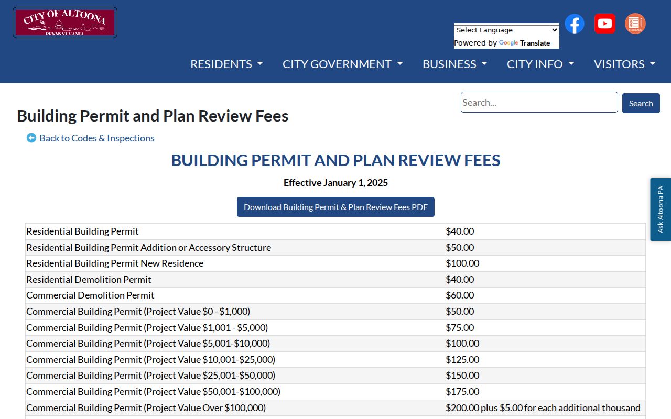Click the back arrow icon near Codes & Inspections
The width and height of the screenshot is (671, 419).
pyautogui.click(x=31, y=138)
